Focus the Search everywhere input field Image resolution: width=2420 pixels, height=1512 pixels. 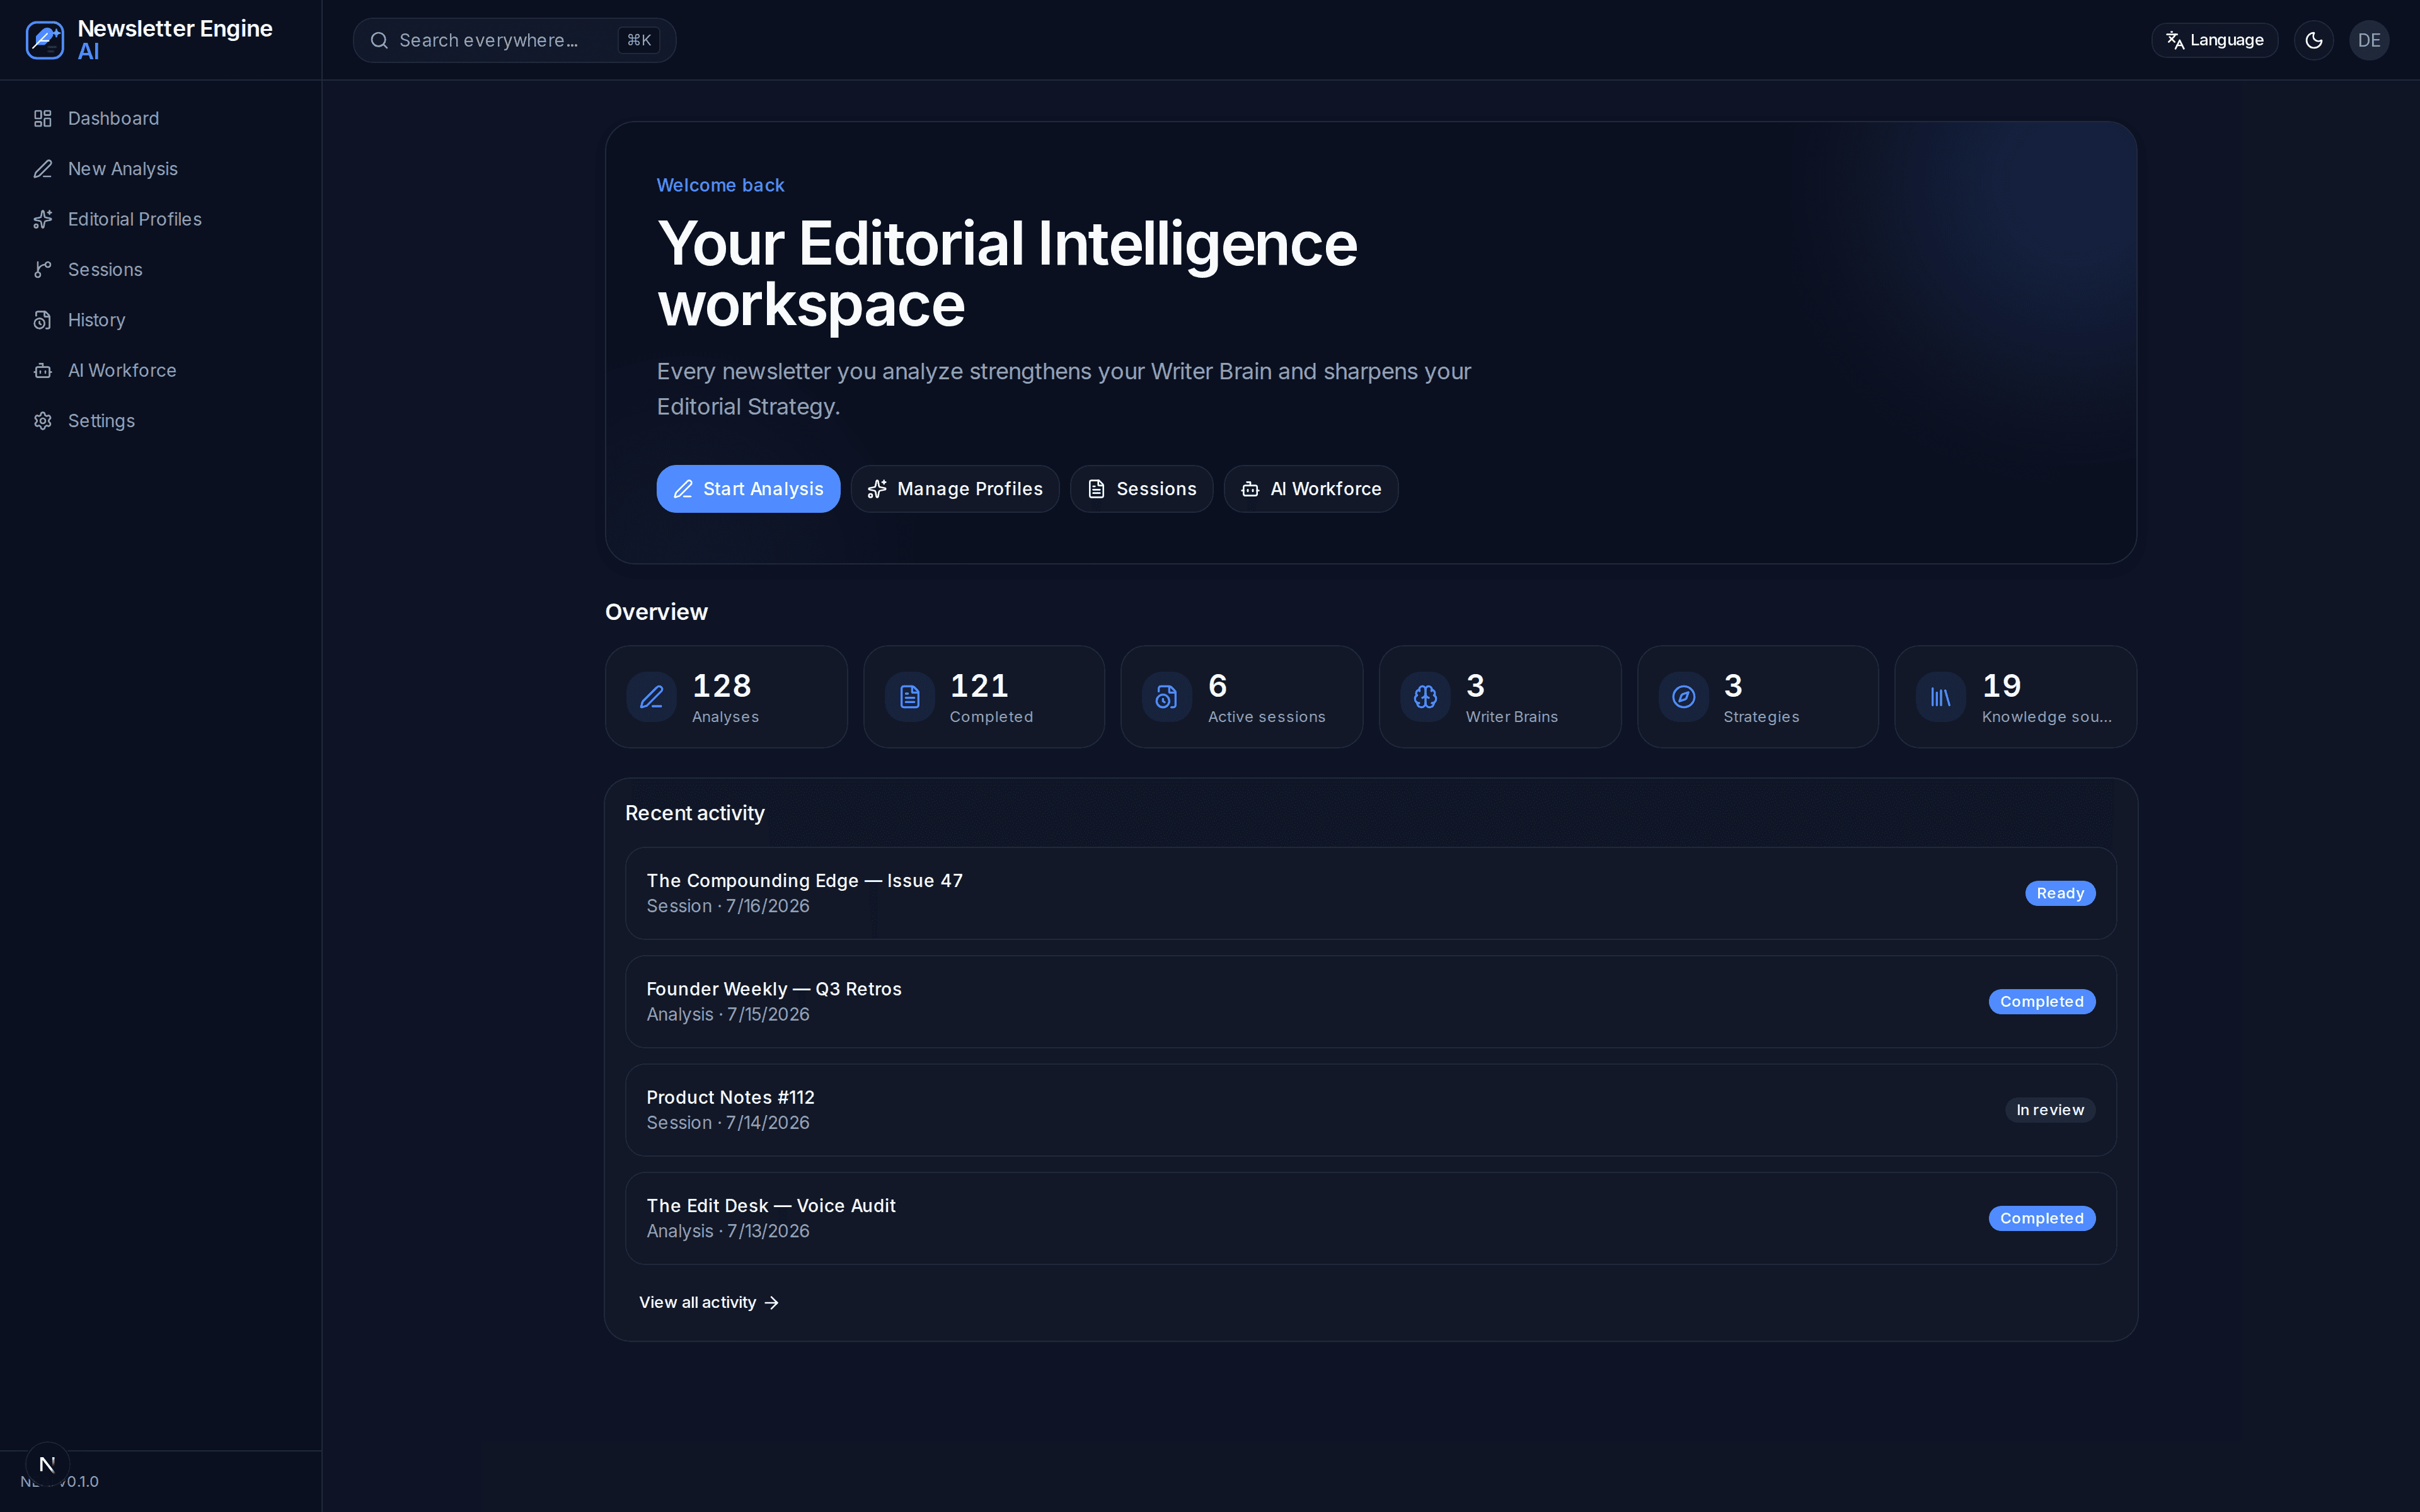point(514,40)
